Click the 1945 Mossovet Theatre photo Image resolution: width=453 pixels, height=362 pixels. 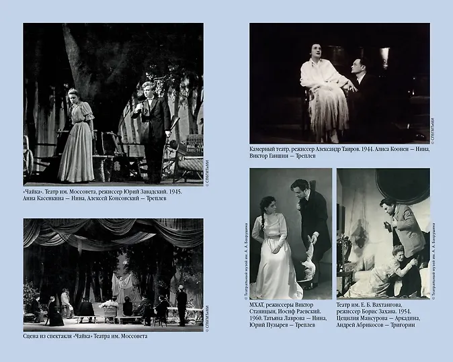pyautogui.click(x=113, y=103)
